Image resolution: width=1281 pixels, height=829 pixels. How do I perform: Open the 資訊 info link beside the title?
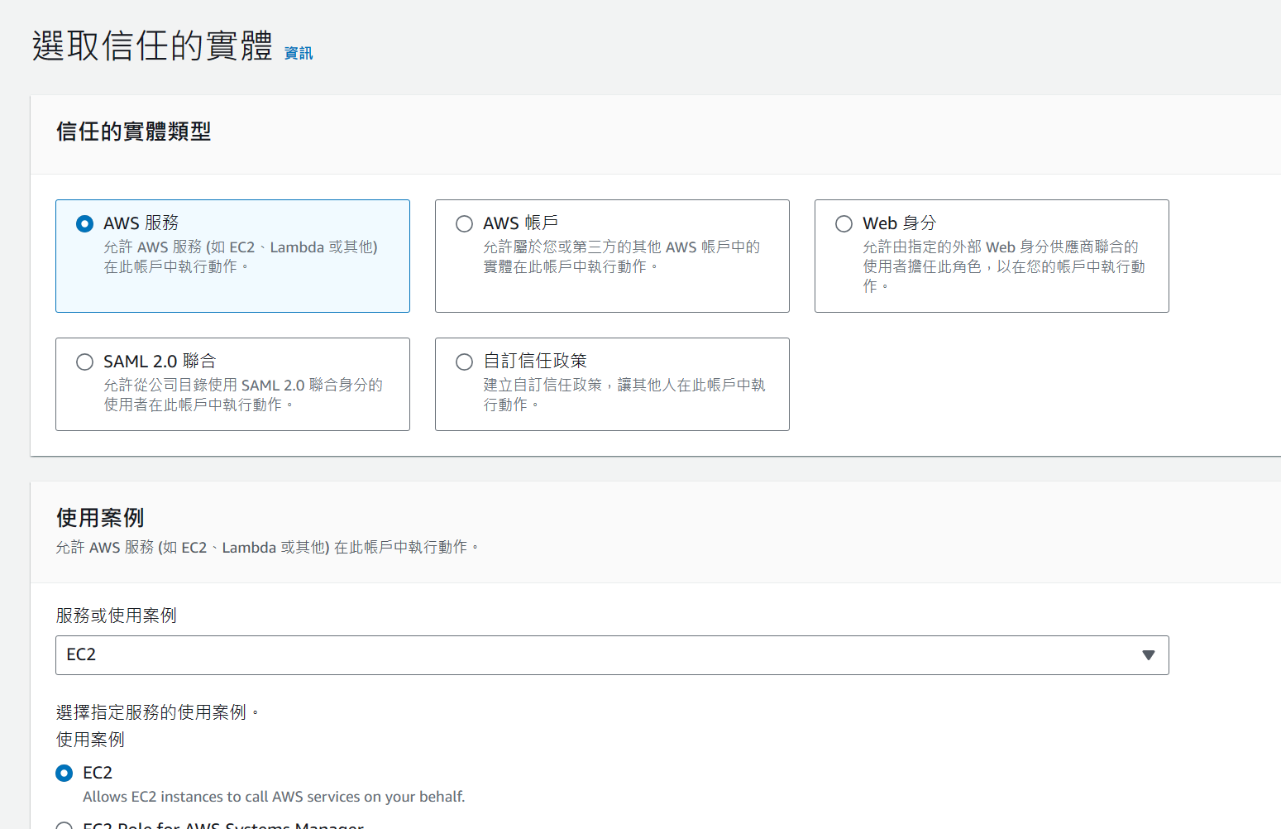pos(298,53)
